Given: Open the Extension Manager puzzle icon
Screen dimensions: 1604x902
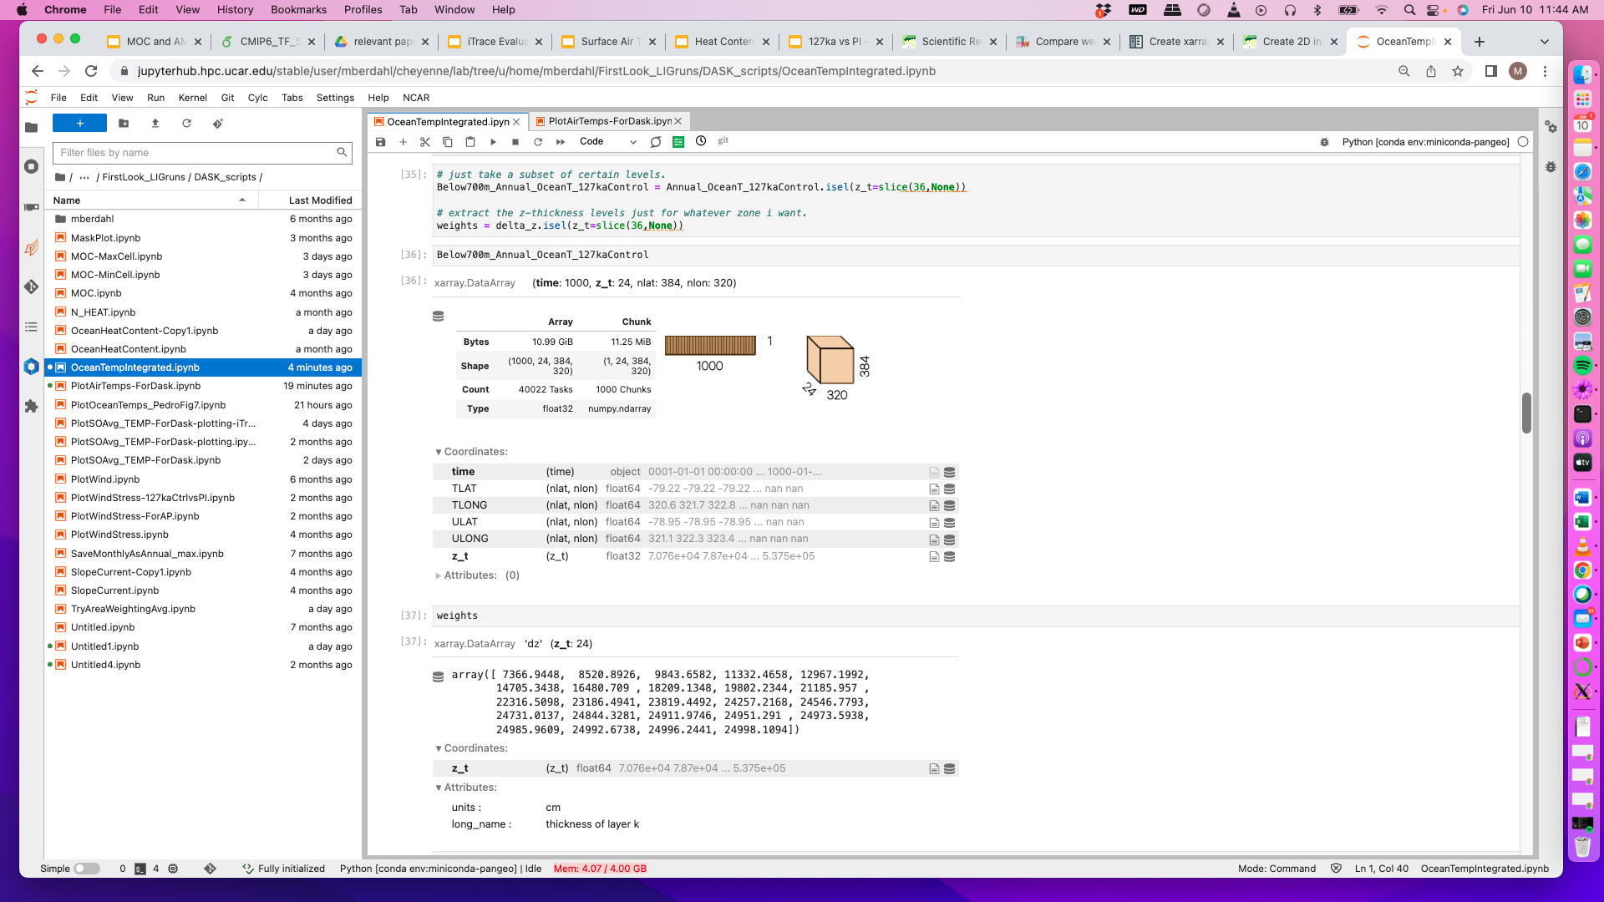Looking at the screenshot, I should coord(31,406).
